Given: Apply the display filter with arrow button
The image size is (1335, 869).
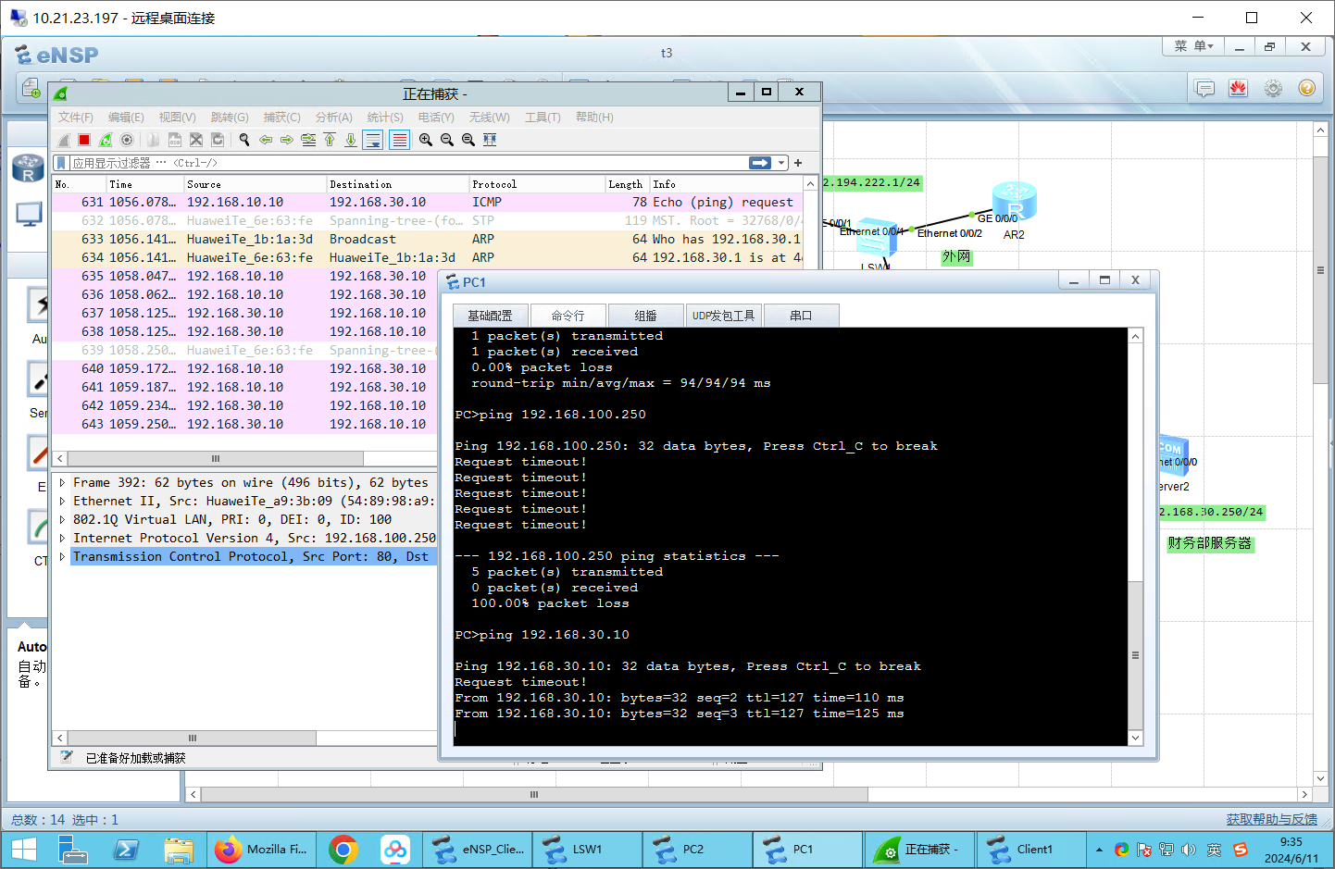Looking at the screenshot, I should tap(760, 163).
